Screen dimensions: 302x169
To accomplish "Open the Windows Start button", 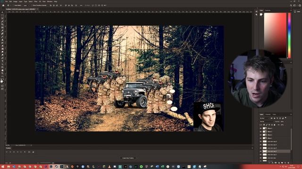I will (3, 167).
